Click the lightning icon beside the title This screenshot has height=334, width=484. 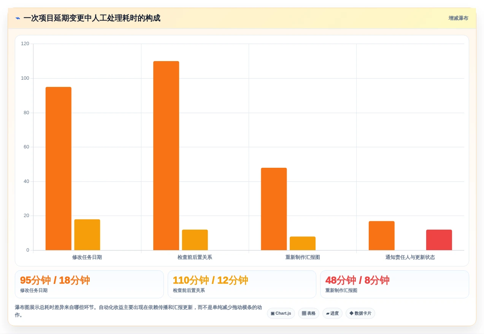[x=18, y=18]
